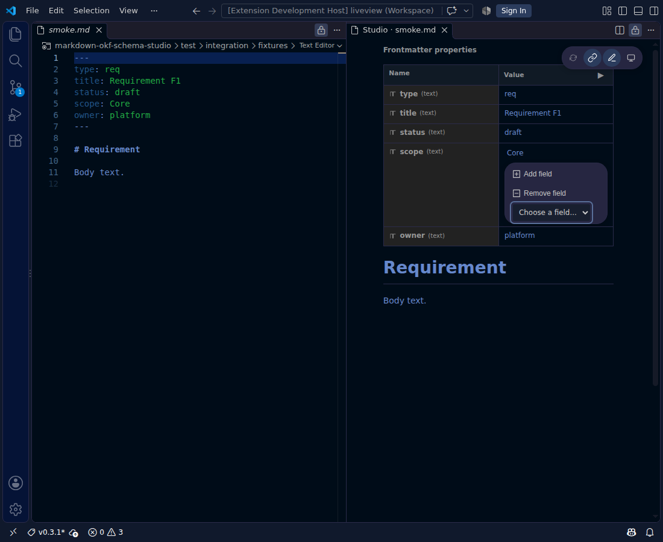Click the markdown-okf-schema-studio breadcrumb
Viewport: 663px width, 542px height.
[x=113, y=45]
